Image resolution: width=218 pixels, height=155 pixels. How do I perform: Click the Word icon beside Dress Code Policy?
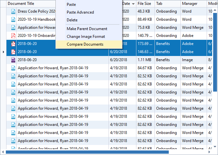coord(13,11)
